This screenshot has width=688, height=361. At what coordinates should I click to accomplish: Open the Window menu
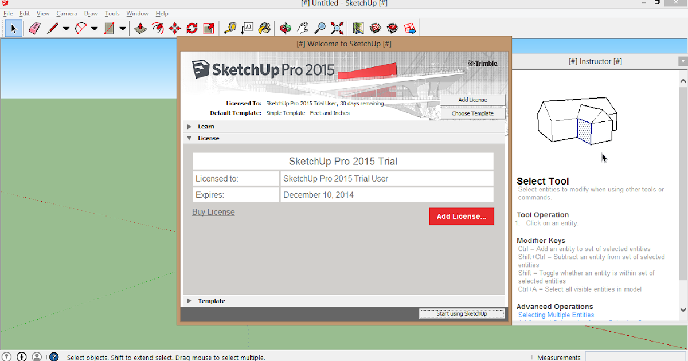(138, 13)
